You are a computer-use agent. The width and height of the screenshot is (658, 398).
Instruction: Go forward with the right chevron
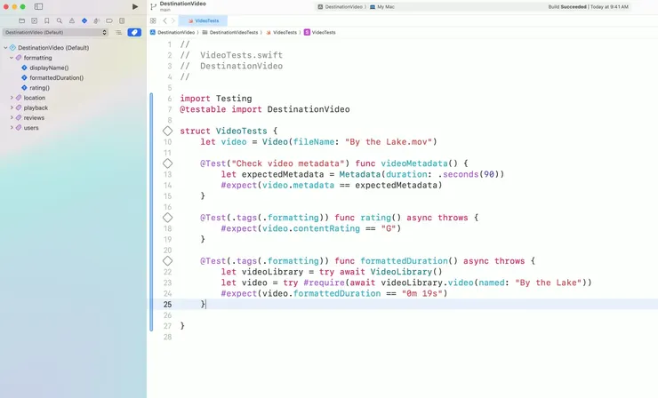(x=173, y=20)
